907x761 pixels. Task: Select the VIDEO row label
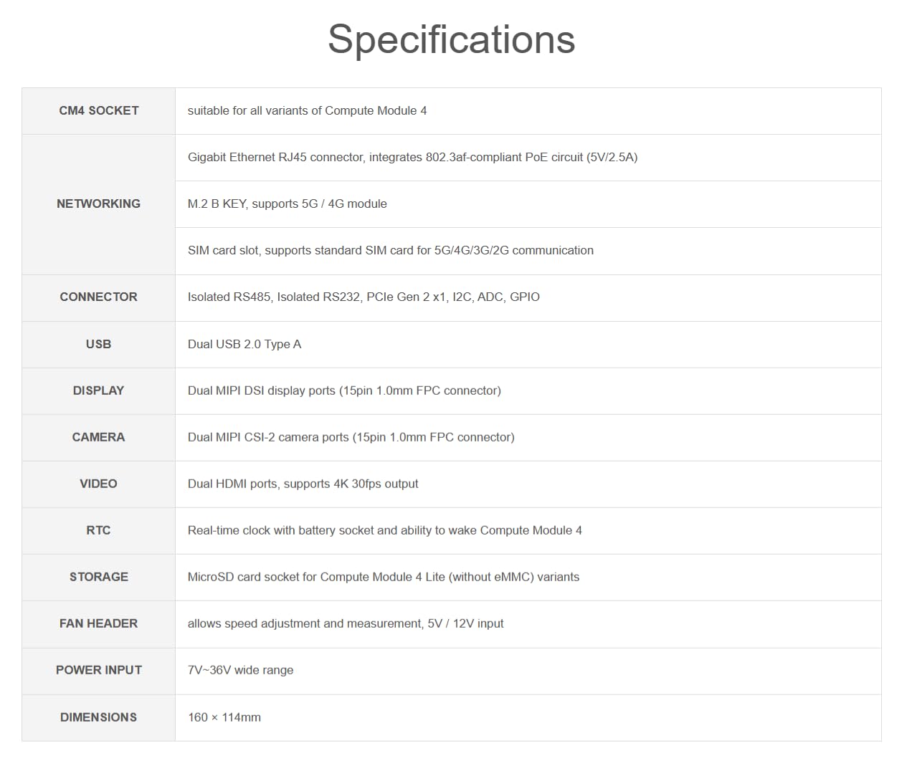99,484
